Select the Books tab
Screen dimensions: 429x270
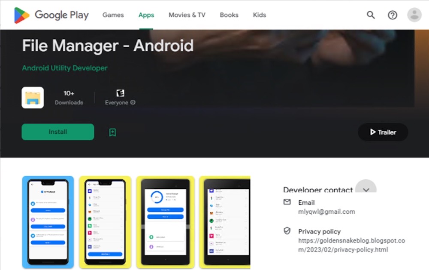click(229, 15)
